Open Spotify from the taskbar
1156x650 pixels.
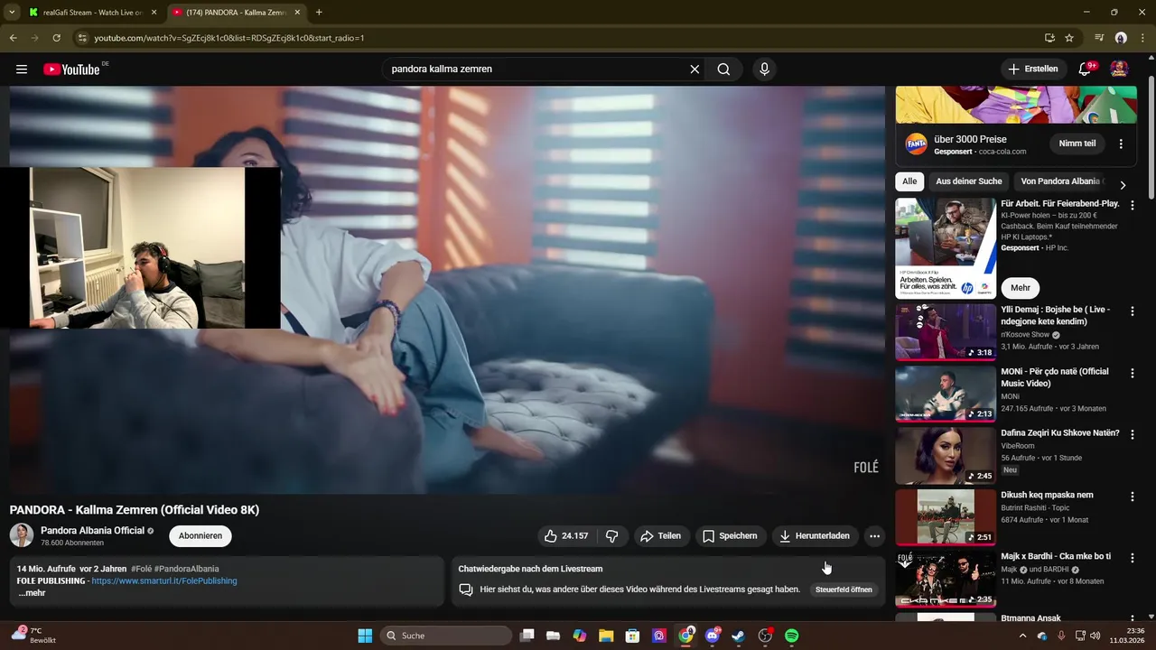(791, 636)
